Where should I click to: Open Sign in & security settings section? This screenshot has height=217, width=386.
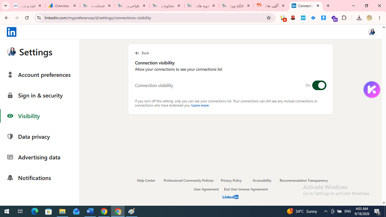[x=39, y=96]
